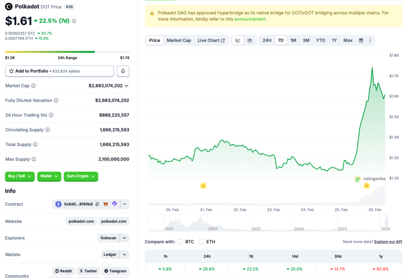Screen dimensions: 405x278
Task: Open the contract options via ellipsis icon
Action: click(125, 204)
